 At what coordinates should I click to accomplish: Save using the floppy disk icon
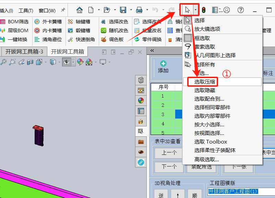[x=123, y=10]
